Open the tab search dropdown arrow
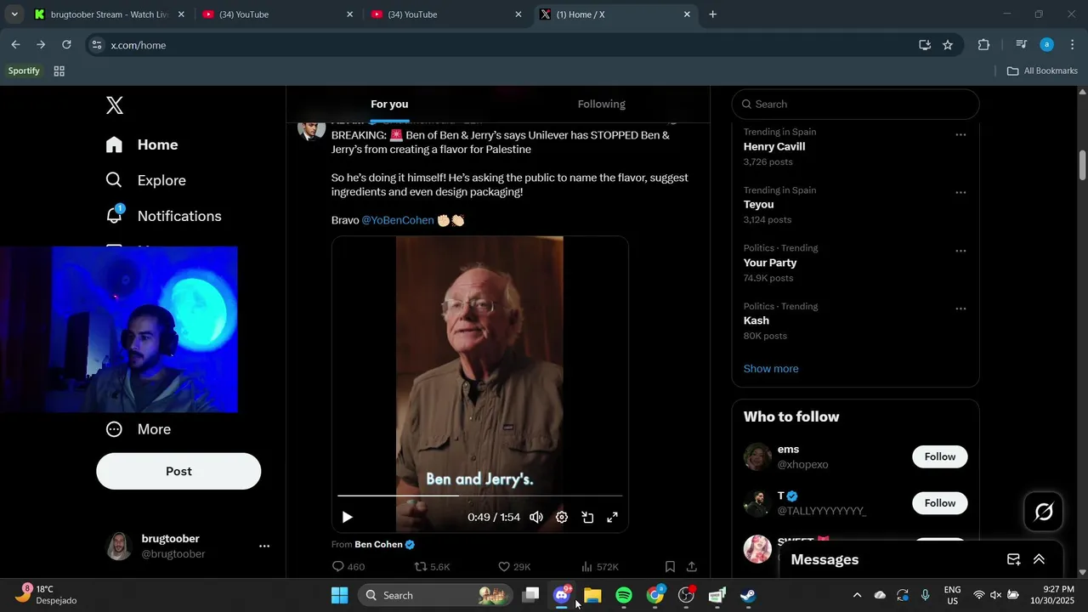The height and width of the screenshot is (612, 1088). (x=14, y=14)
